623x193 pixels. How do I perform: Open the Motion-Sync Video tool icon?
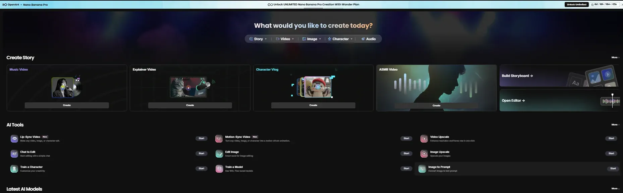coord(219,138)
